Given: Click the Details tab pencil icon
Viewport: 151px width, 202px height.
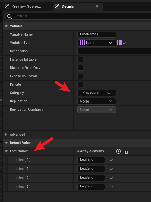Looking at the screenshot, I should (57, 6).
